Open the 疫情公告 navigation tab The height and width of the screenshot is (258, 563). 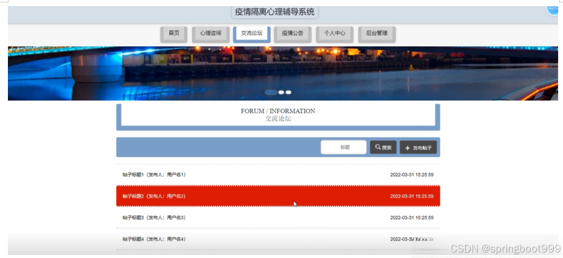(292, 33)
